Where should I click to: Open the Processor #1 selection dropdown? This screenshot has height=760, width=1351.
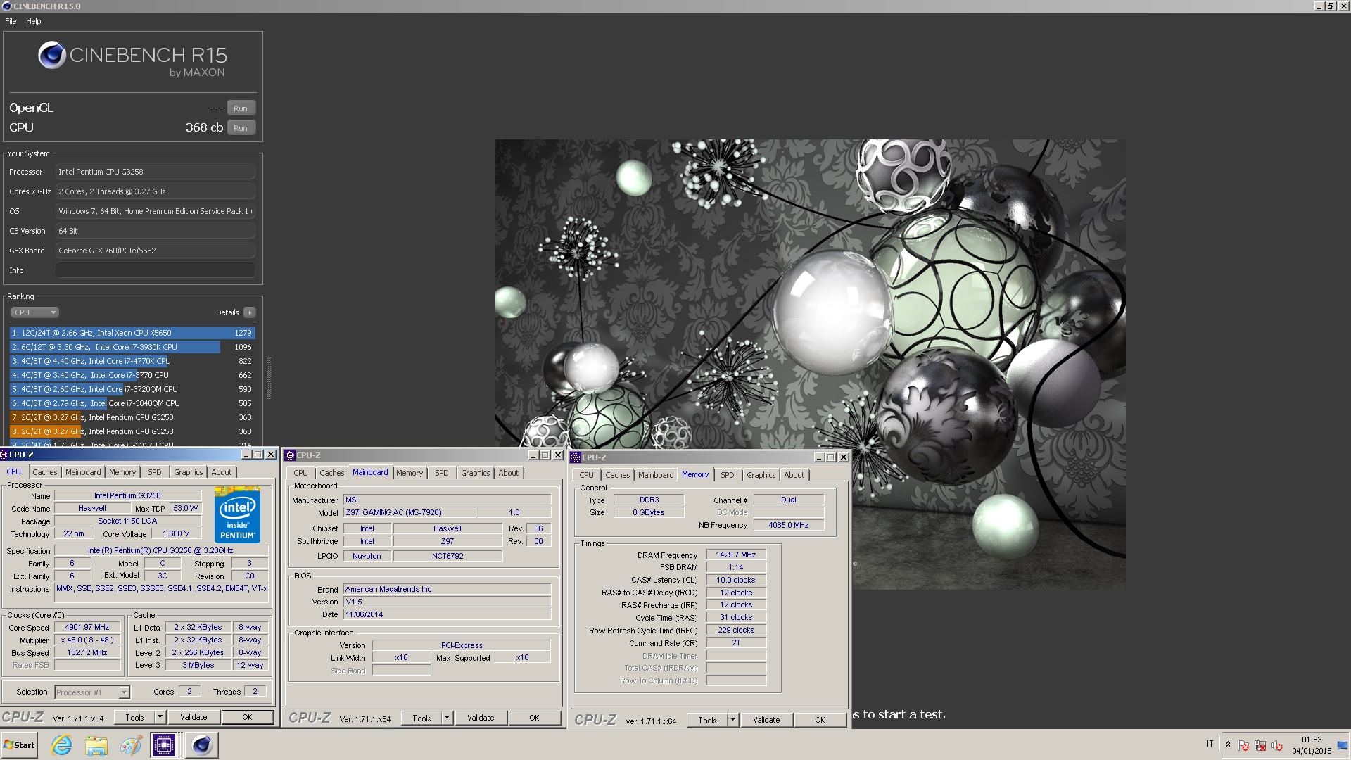pos(92,692)
